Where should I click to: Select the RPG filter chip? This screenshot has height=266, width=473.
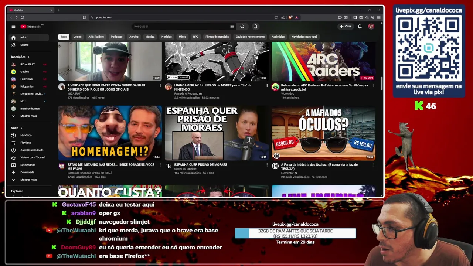pyautogui.click(x=196, y=37)
